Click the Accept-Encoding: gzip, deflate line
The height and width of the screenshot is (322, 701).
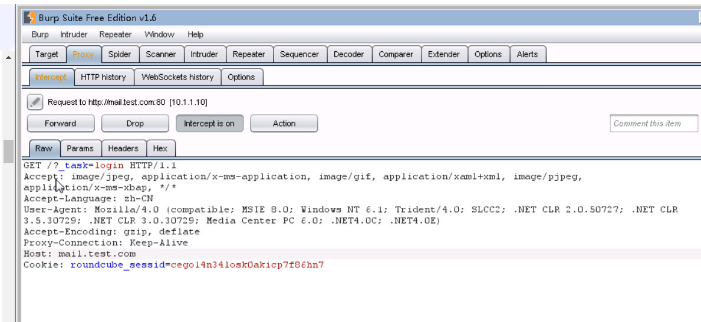tap(112, 232)
